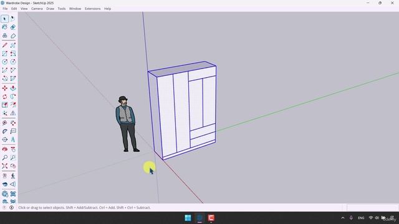Choose the Walk tool
399x224 pixels.
coord(12,175)
